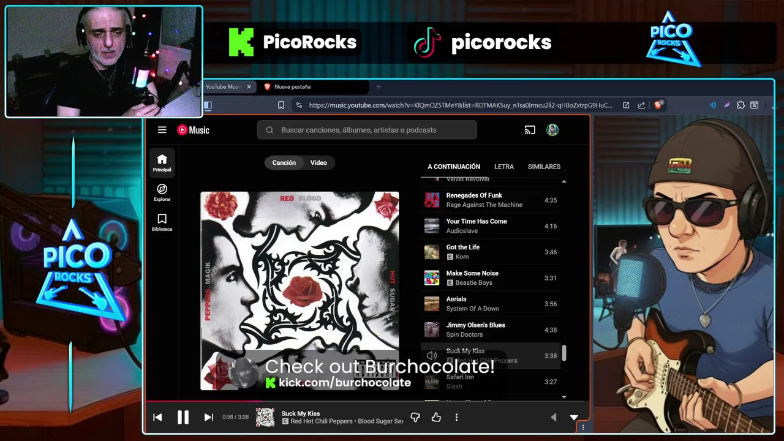
Task: Click the bookmark icon in browser toolbar
Action: (x=281, y=105)
